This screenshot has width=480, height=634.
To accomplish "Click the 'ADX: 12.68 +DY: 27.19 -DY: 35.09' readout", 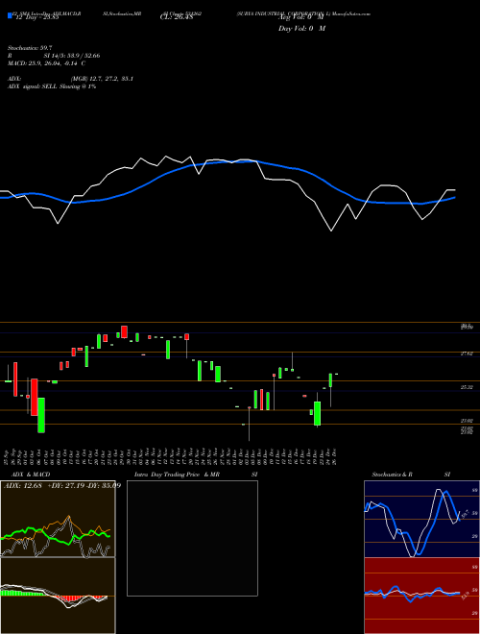I will pos(61,485).
